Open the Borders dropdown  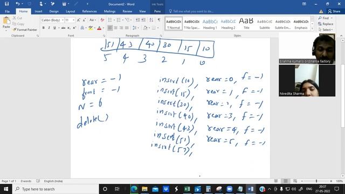coord(155,28)
